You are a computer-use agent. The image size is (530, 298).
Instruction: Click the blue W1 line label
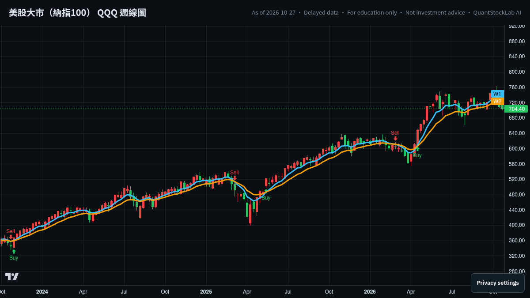(497, 94)
